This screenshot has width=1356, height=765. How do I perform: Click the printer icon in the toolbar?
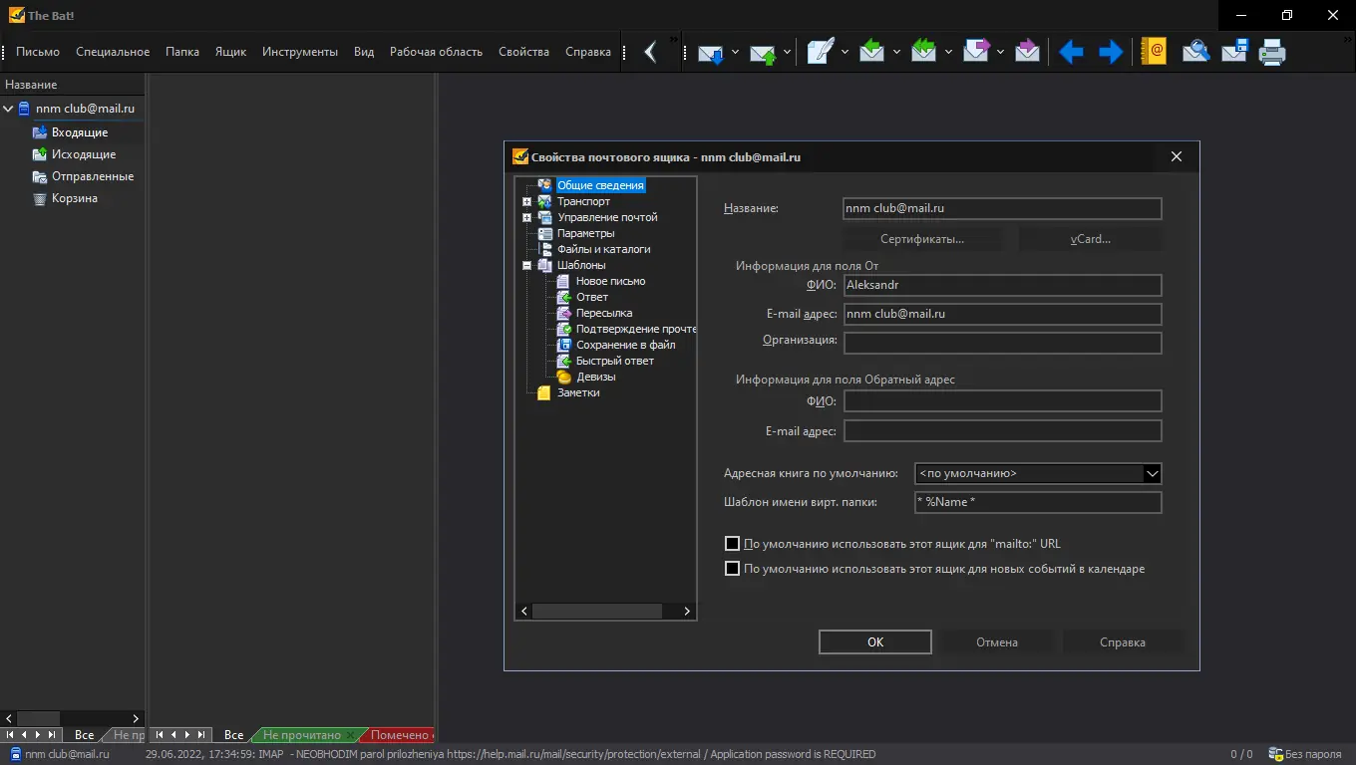[x=1272, y=52]
